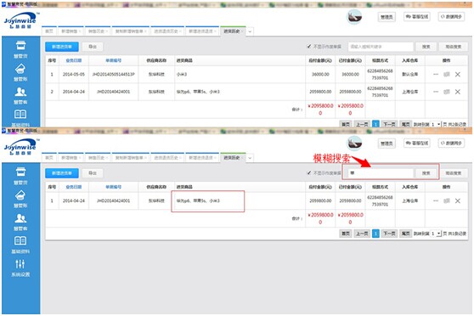Open 慧管账 icon in lower window sidebar
This screenshot has height=316, width=474.
(20, 195)
